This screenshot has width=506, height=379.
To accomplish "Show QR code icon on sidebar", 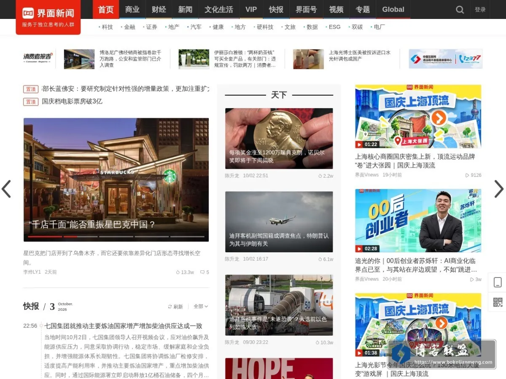I will click(x=498, y=302).
